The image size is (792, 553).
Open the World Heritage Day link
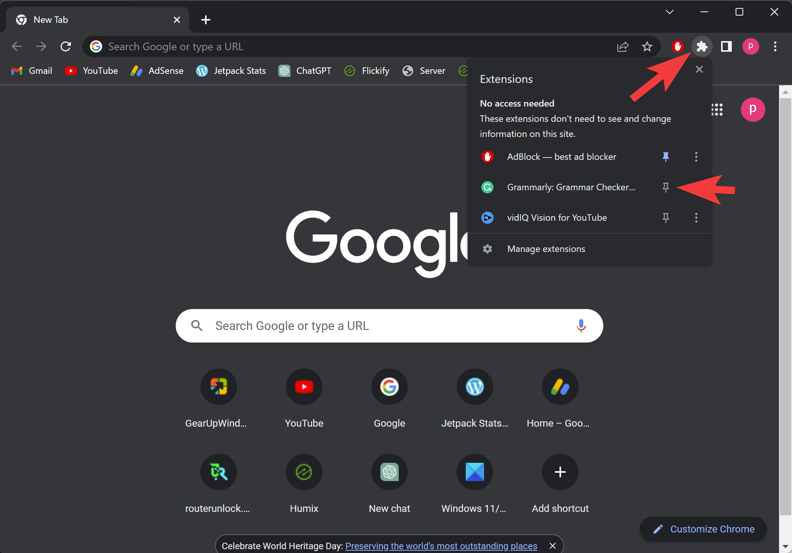[441, 546]
